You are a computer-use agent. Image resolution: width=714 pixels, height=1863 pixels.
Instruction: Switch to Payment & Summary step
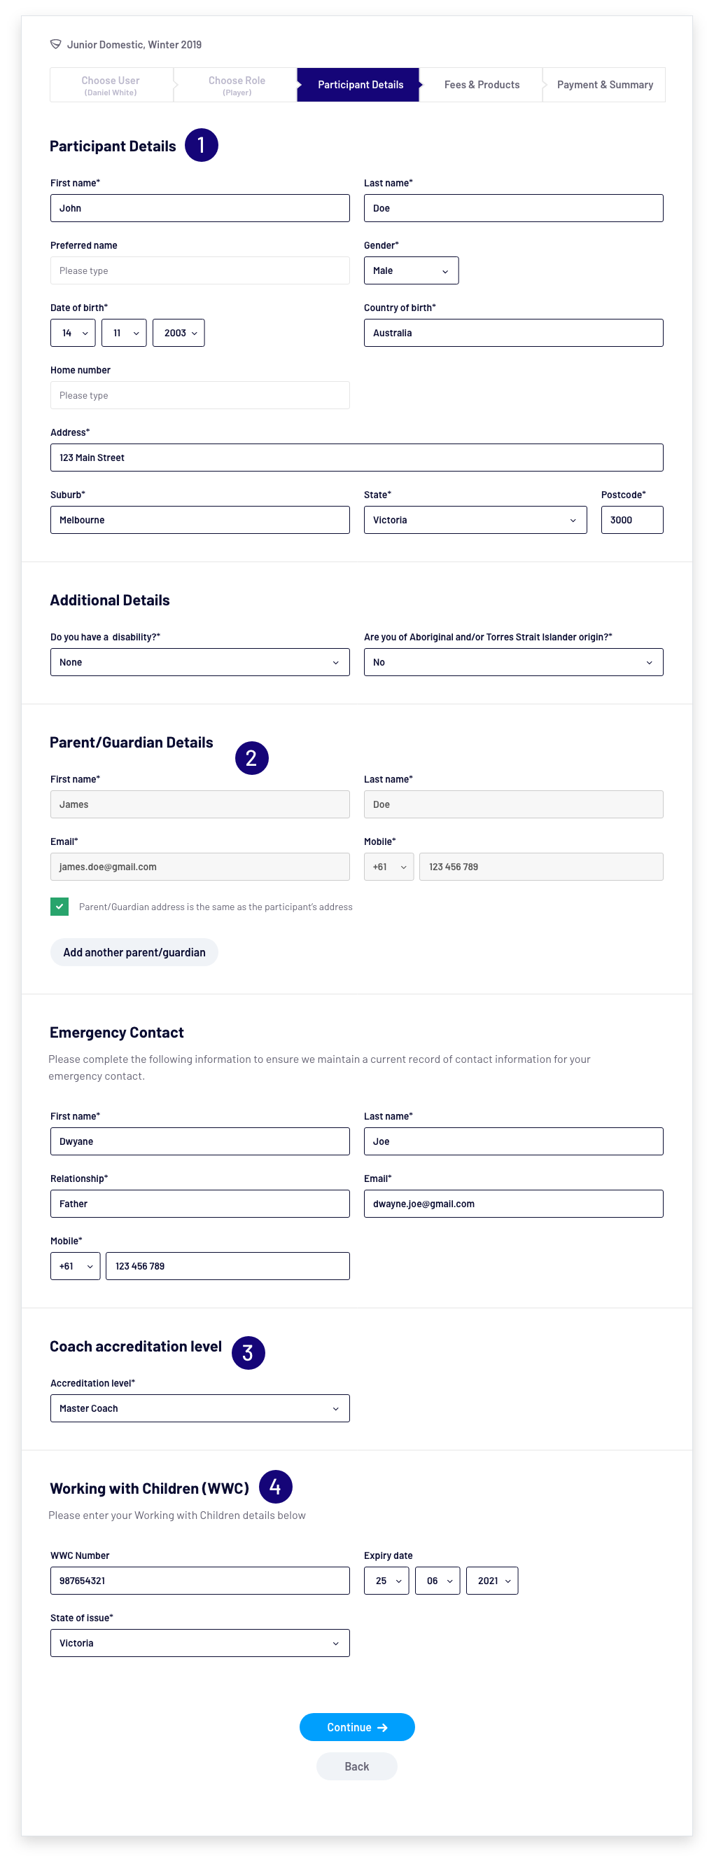coord(604,85)
